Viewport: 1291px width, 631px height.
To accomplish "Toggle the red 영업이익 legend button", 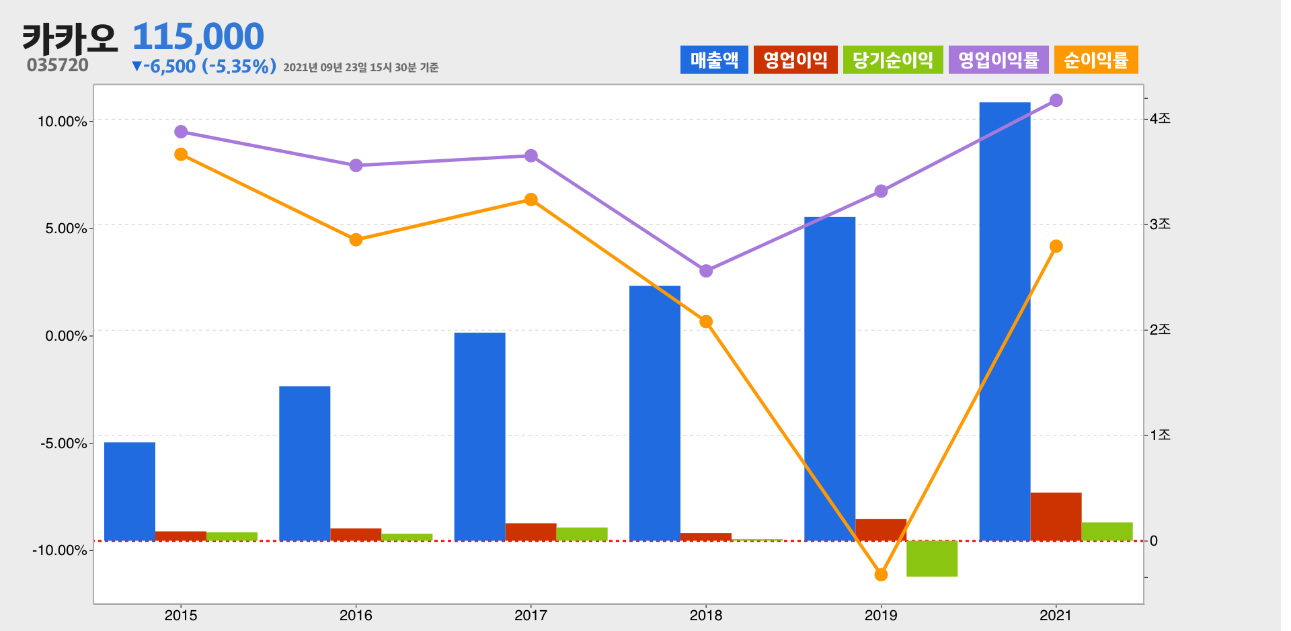I will [x=795, y=60].
